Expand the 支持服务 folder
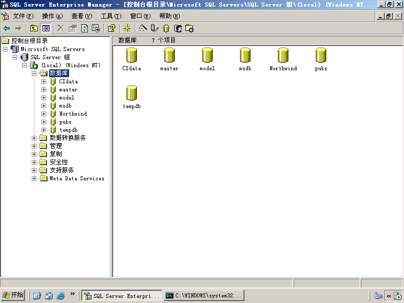404x303 pixels. [34, 170]
